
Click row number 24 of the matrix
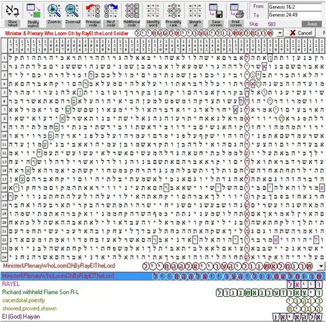(4, 257)
